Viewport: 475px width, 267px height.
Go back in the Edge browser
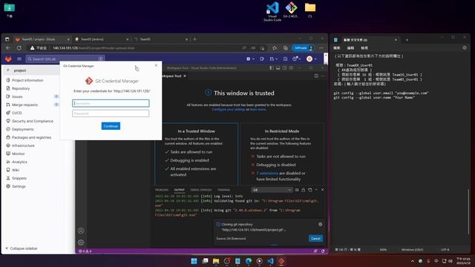tap(8, 47)
